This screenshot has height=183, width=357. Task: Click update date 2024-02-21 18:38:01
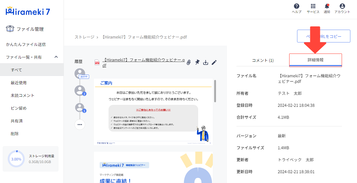(296, 172)
